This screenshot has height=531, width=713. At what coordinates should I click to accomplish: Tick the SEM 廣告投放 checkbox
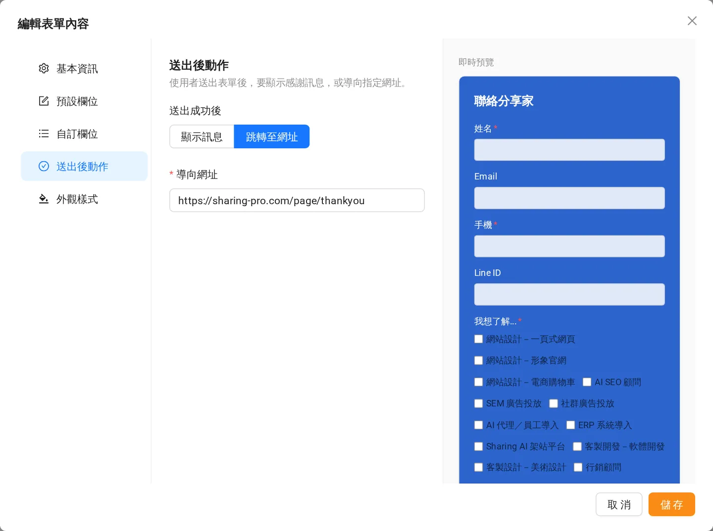[478, 403]
